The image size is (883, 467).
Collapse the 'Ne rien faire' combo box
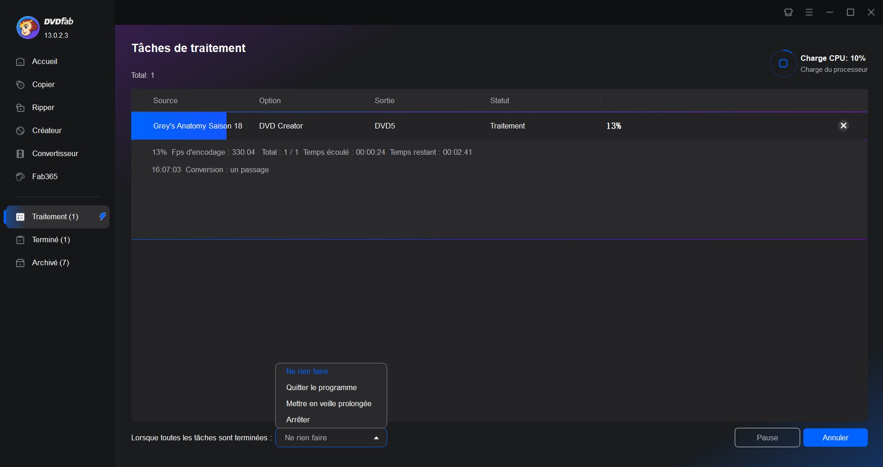click(331, 438)
